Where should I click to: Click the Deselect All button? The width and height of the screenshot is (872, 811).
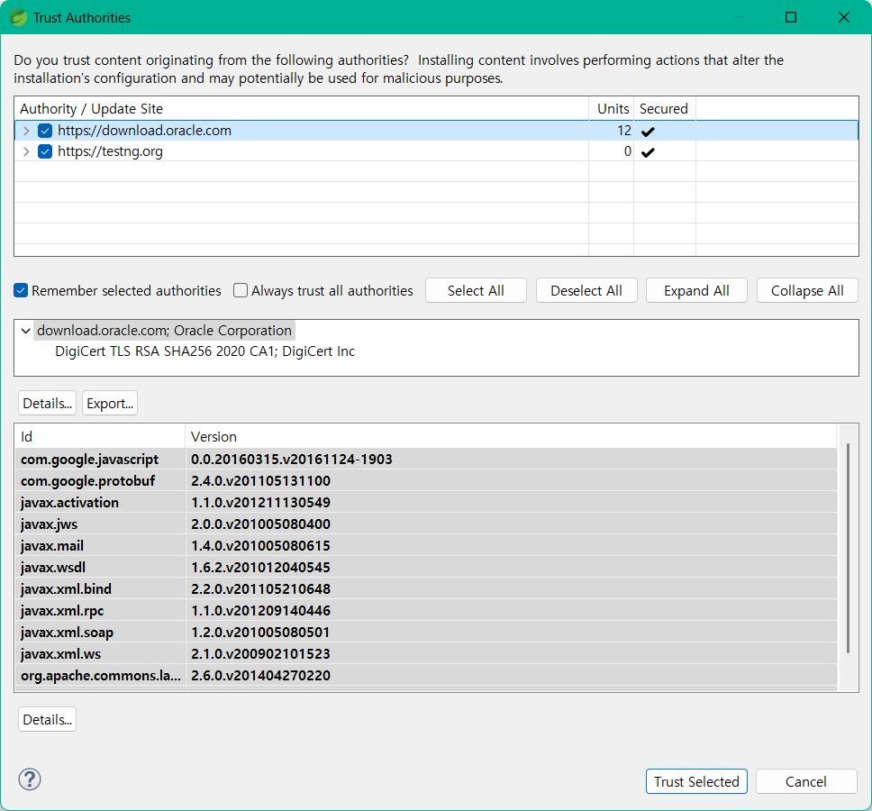coord(586,290)
